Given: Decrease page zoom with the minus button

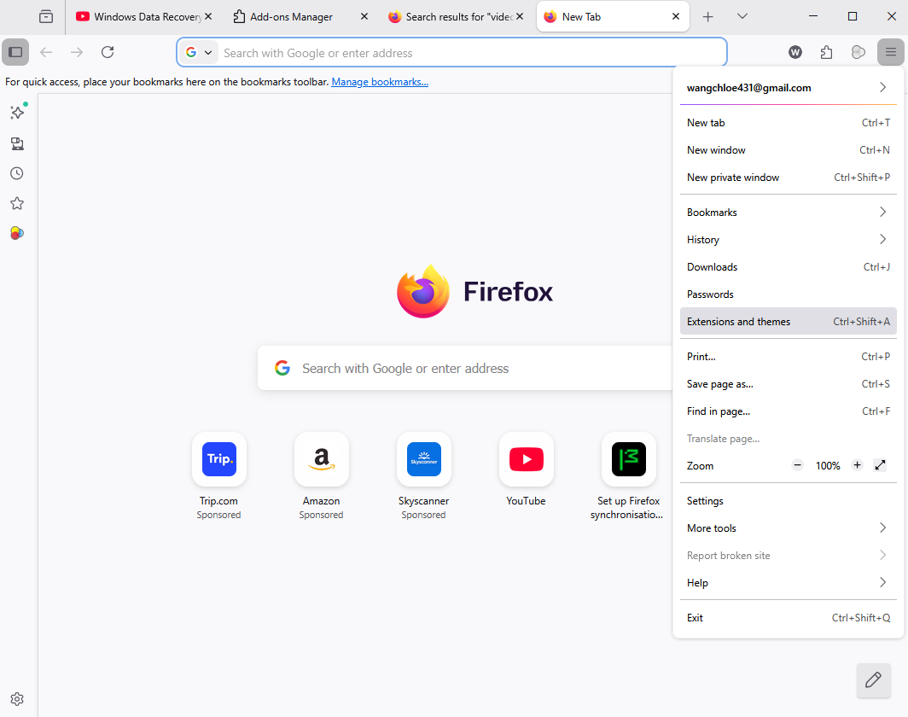Looking at the screenshot, I should tap(797, 465).
